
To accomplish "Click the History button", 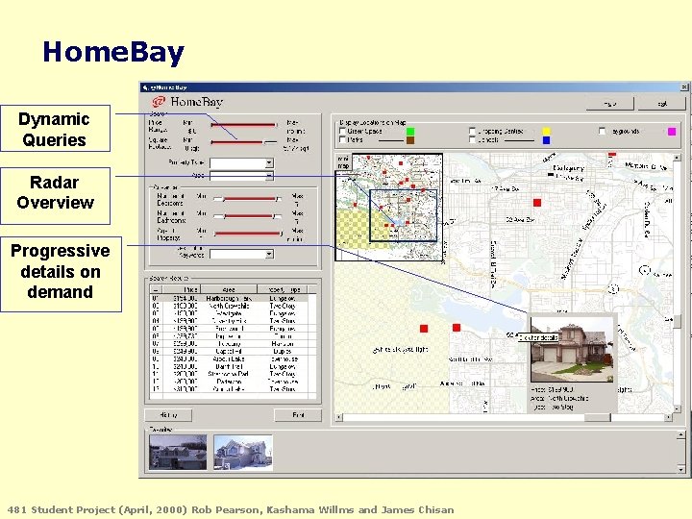I will (168, 415).
